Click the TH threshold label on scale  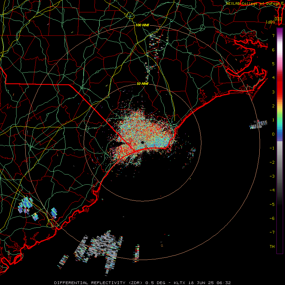point(272,247)
